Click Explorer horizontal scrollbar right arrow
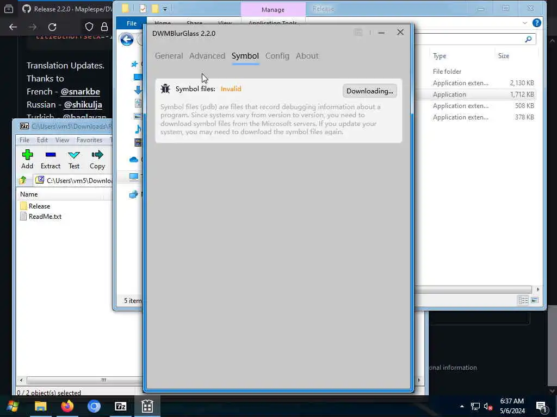Image resolution: width=557 pixels, height=417 pixels. point(537,289)
